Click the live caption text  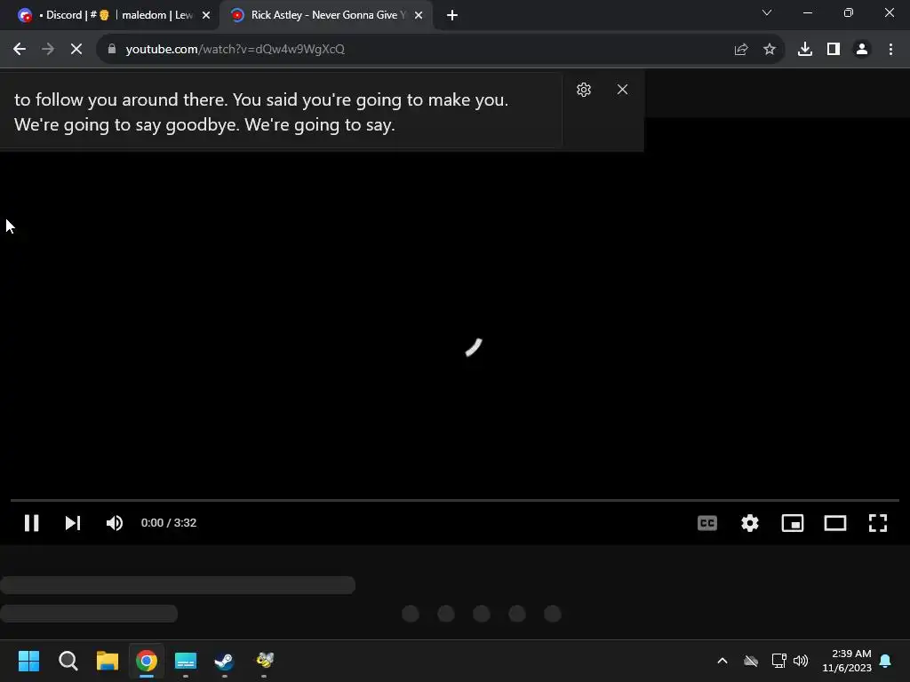tap(261, 112)
